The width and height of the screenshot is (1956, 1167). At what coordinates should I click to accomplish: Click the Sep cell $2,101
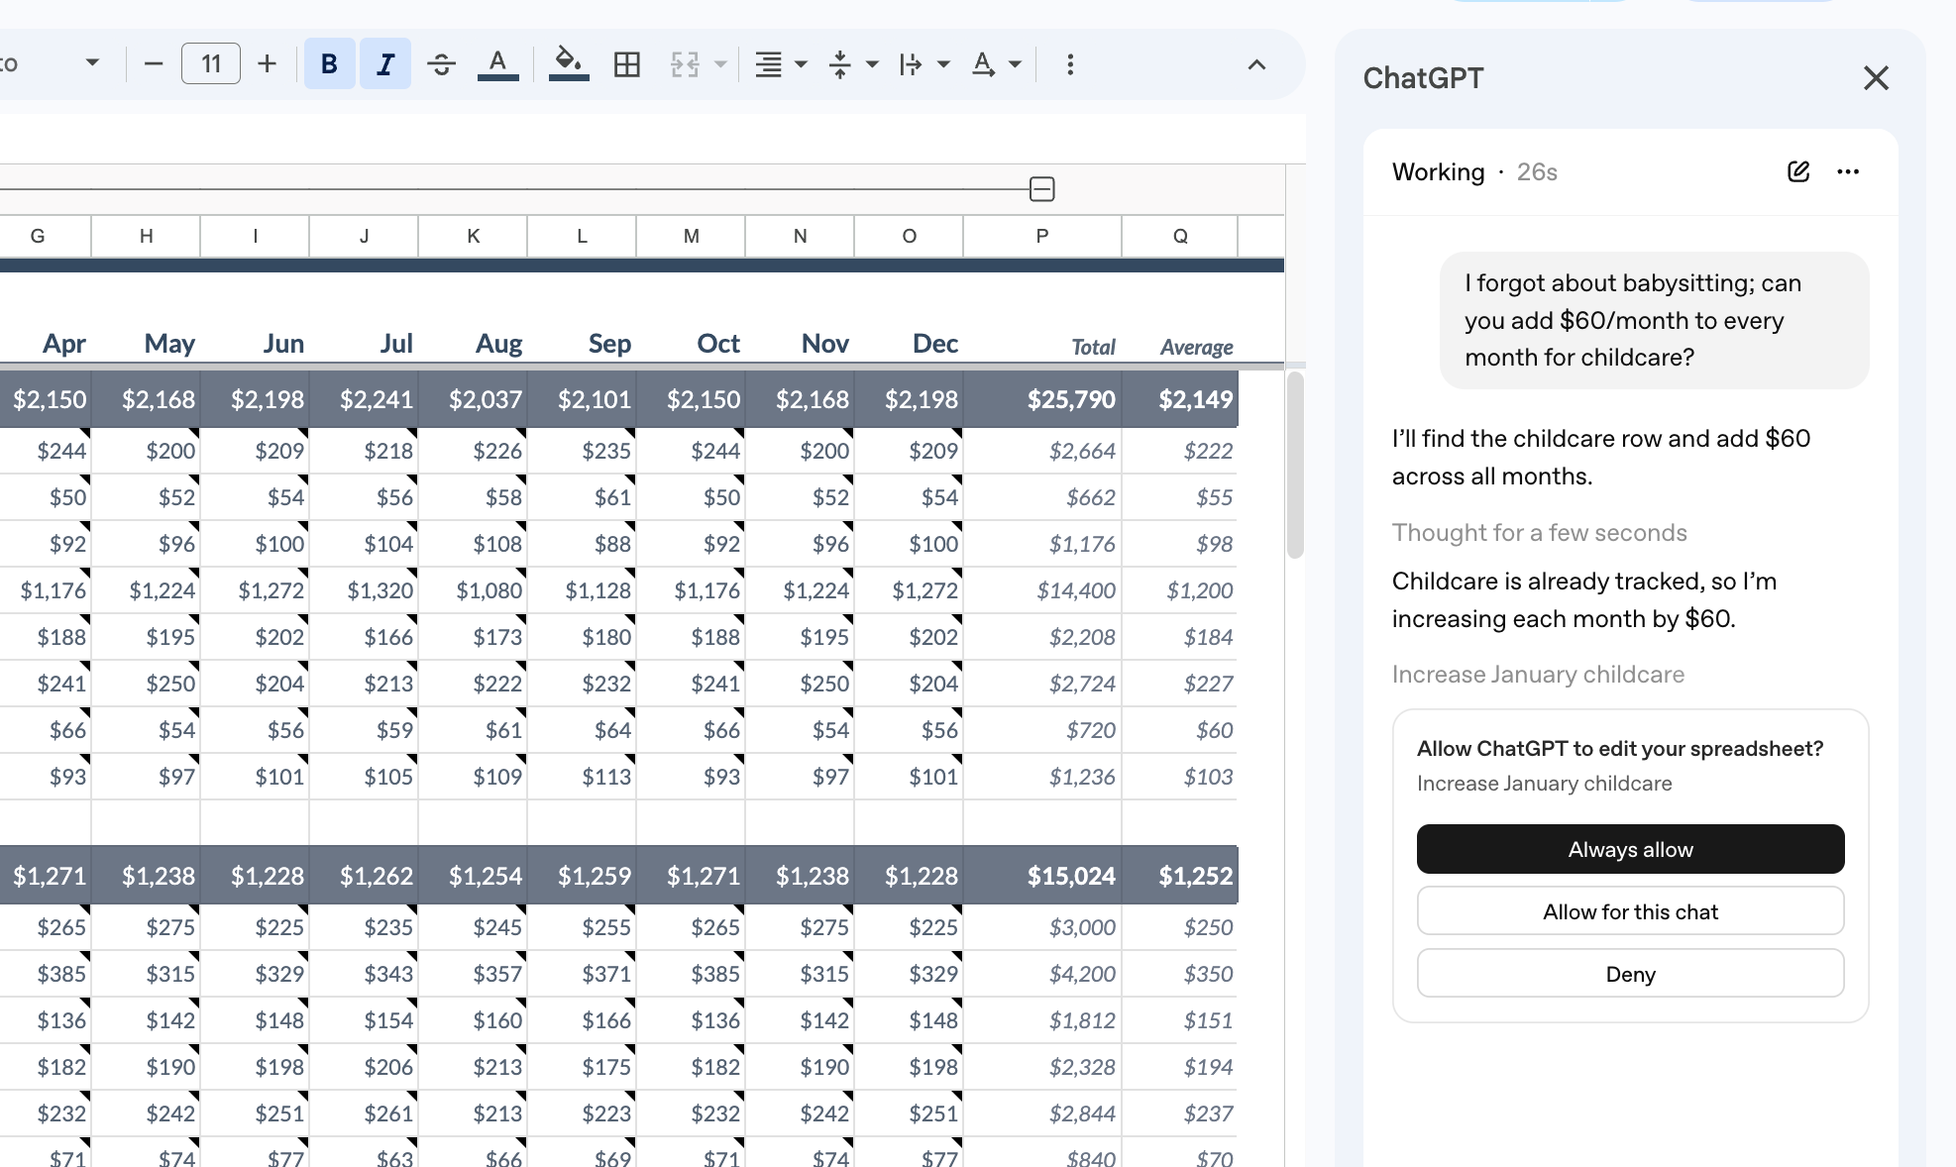pos(582,399)
